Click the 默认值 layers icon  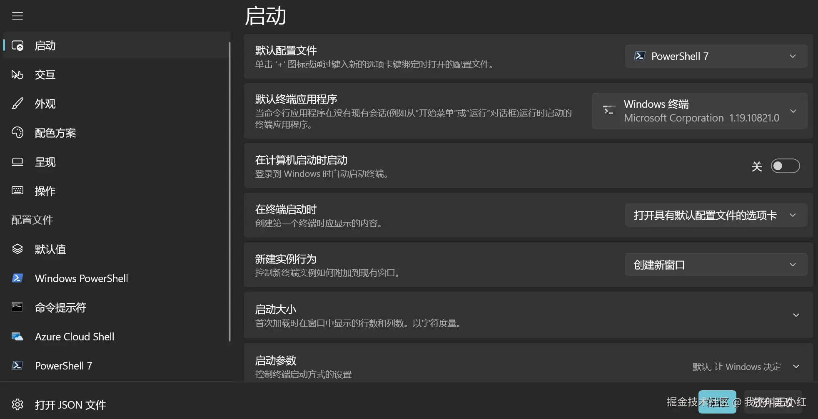(x=17, y=249)
